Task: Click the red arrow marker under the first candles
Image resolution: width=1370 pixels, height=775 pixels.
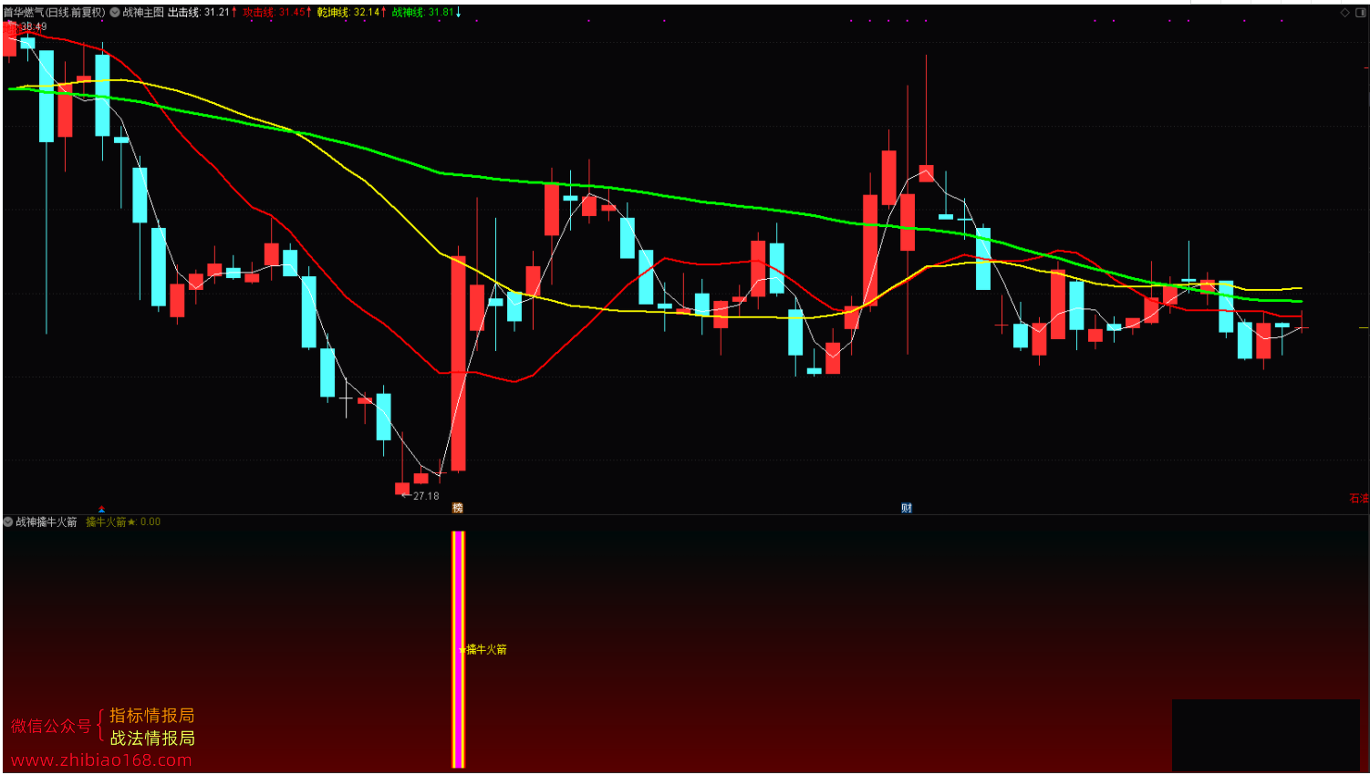Action: [101, 509]
